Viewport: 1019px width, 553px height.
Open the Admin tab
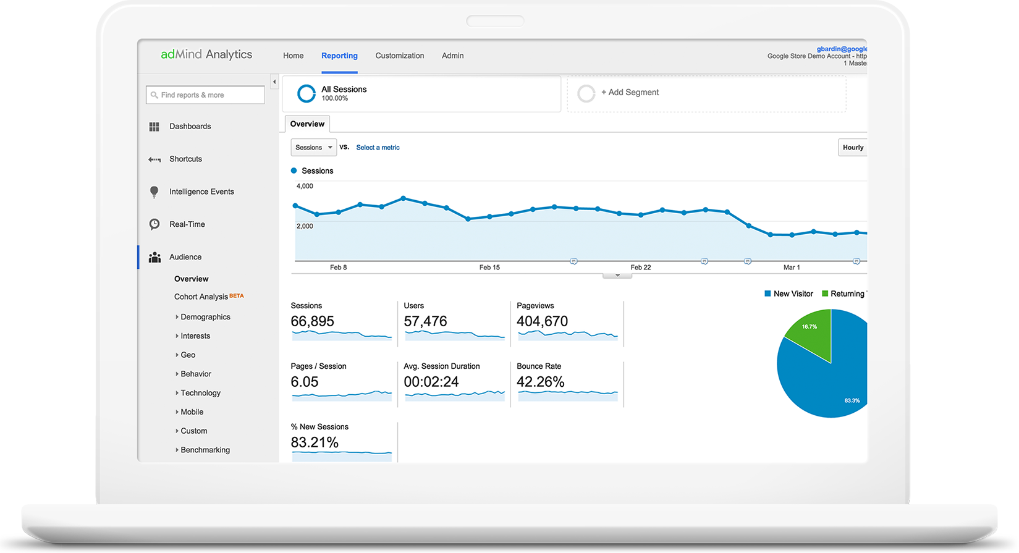452,56
